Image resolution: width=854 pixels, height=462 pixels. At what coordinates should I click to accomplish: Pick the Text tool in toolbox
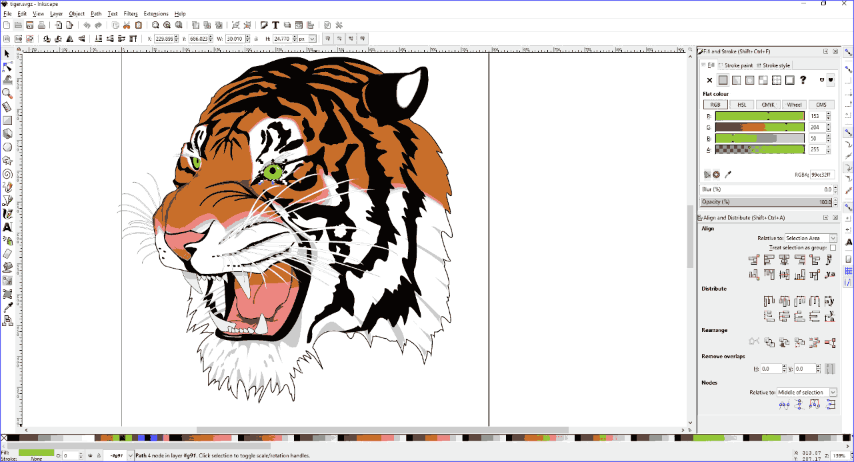7,227
